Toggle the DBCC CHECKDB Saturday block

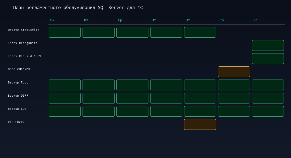click(x=234, y=72)
